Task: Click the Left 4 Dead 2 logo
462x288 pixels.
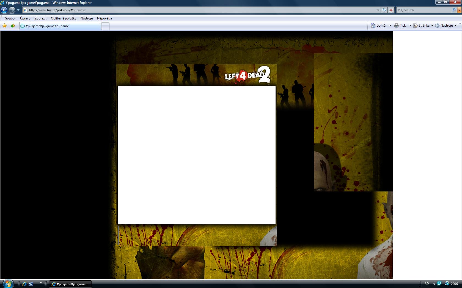Action: click(x=248, y=75)
